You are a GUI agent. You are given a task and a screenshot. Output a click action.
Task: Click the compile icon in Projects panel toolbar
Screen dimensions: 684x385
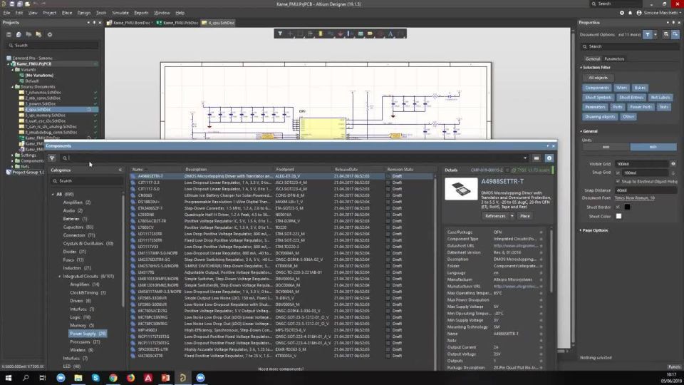click(19, 34)
